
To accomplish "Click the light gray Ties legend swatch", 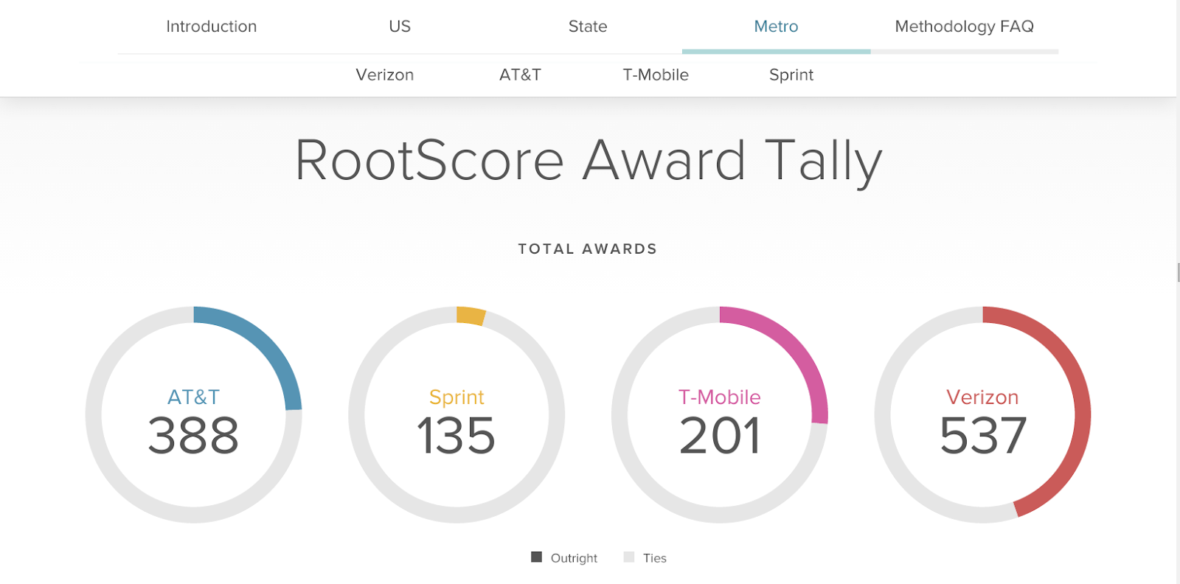I will click(629, 557).
